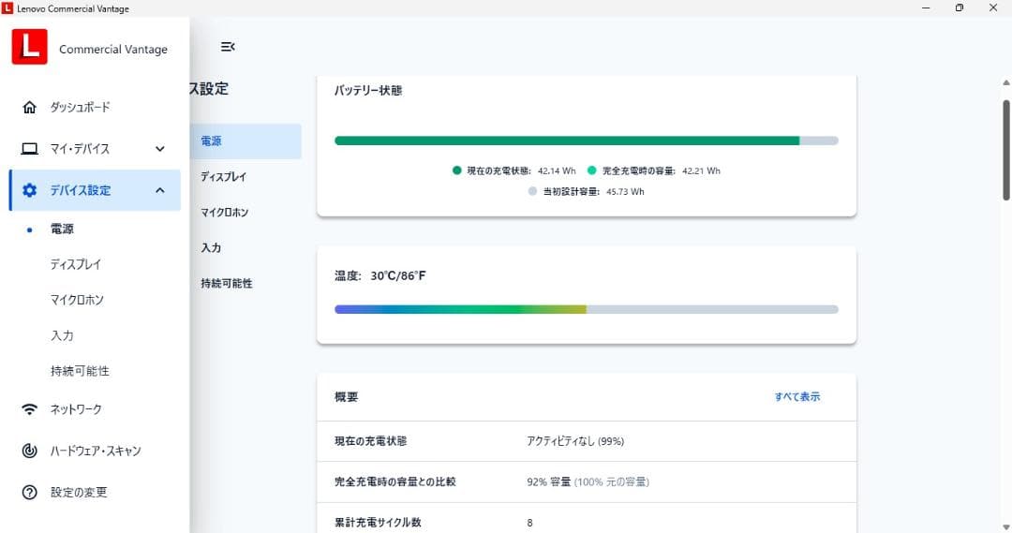Click the vertical scrollbar thumb
Viewport: 1012px width, 533px height.
tap(1006, 150)
